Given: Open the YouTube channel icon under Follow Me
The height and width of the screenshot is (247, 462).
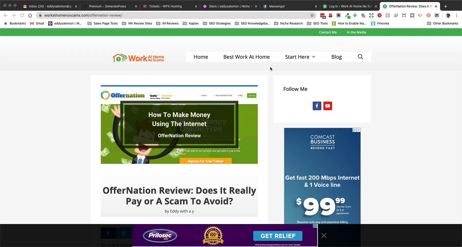Looking at the screenshot, I should pos(328,106).
